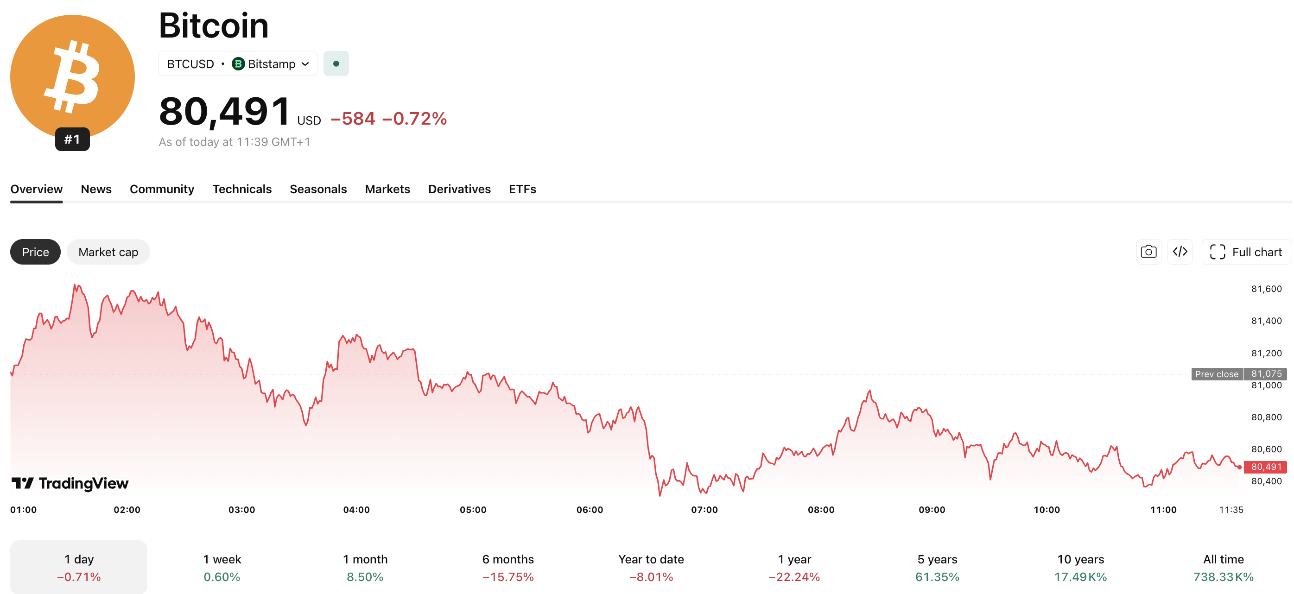Click the −584 −0.72% change text

[x=388, y=119]
